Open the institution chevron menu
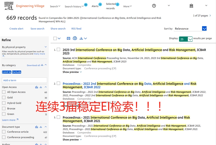 coord(206,5)
